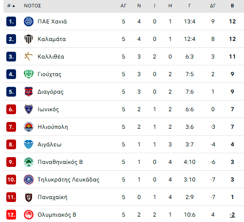Open the Παναχαϊκή team link
Image resolution: width=244 pixels, height=222 pixels.
pyautogui.click(x=52, y=197)
